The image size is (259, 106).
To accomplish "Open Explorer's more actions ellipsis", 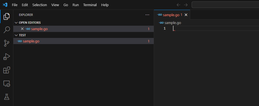I will [x=147, y=15].
